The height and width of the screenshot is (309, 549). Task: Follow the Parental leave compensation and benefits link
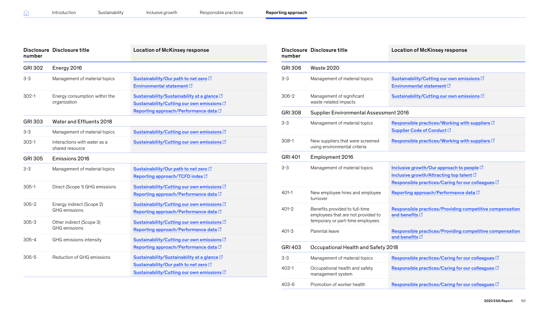[455, 232]
